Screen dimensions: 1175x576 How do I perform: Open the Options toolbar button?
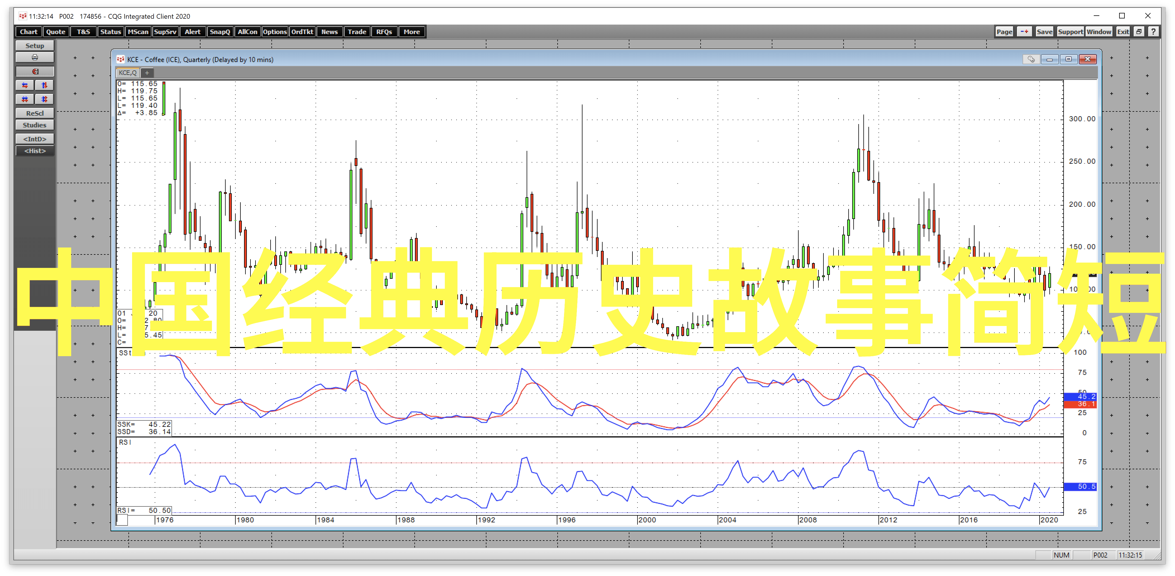tap(274, 32)
